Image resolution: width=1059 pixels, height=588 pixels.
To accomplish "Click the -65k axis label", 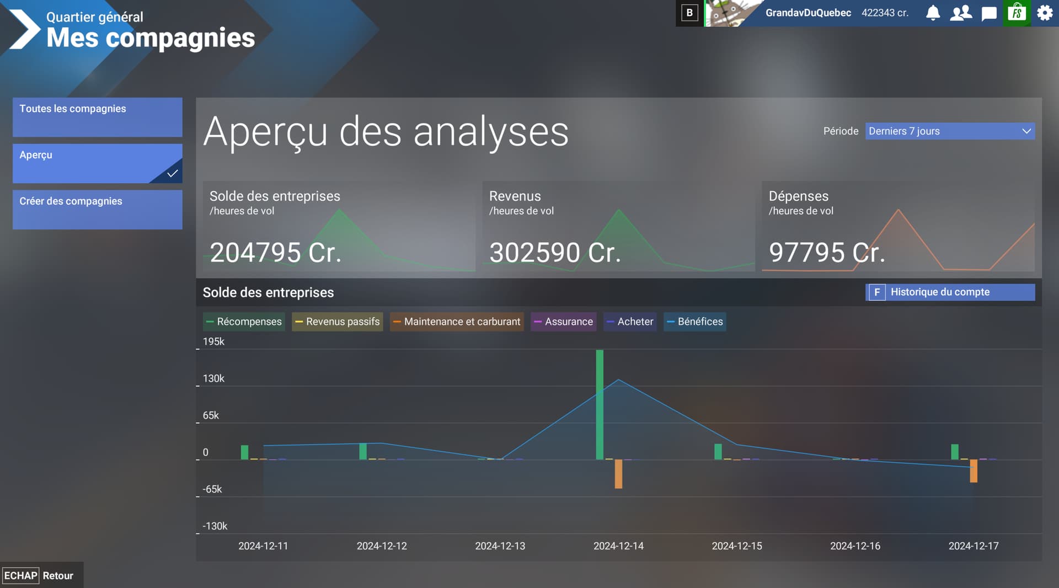I will click(x=212, y=489).
